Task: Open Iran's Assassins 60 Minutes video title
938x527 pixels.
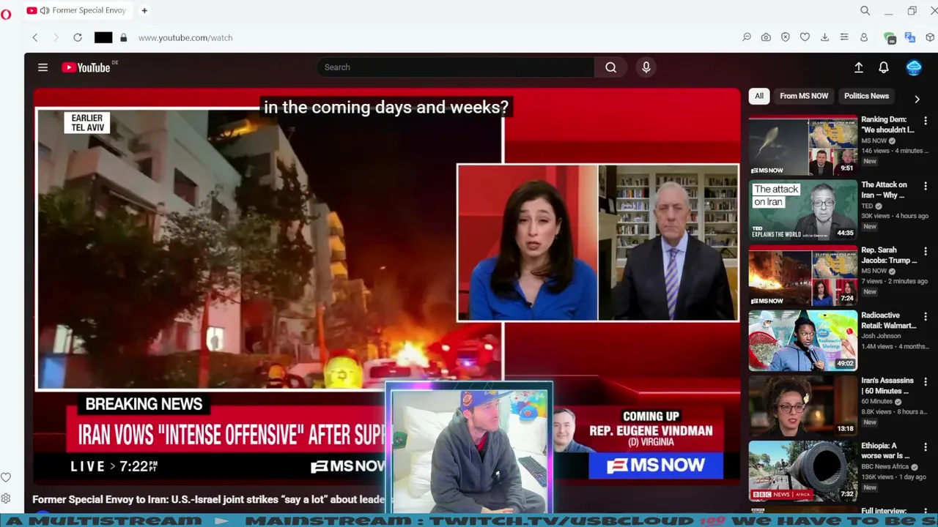Action: (887, 386)
